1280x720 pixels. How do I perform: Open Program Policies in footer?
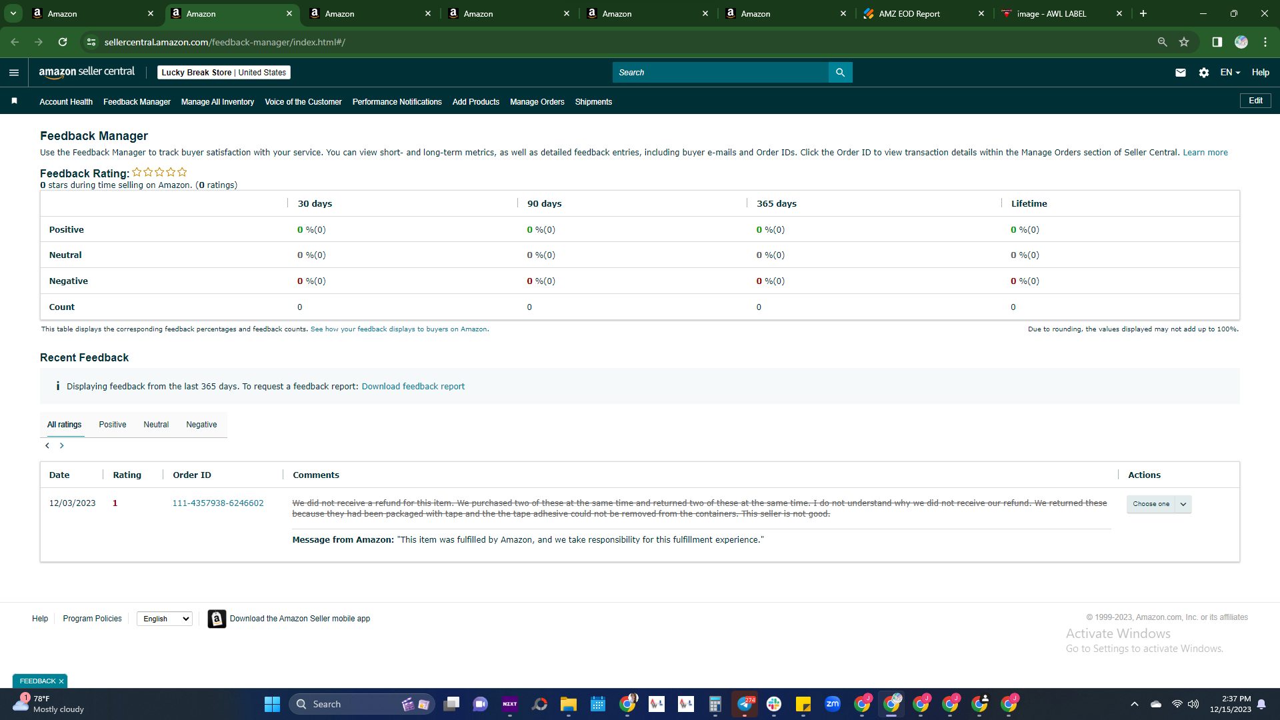click(x=93, y=619)
